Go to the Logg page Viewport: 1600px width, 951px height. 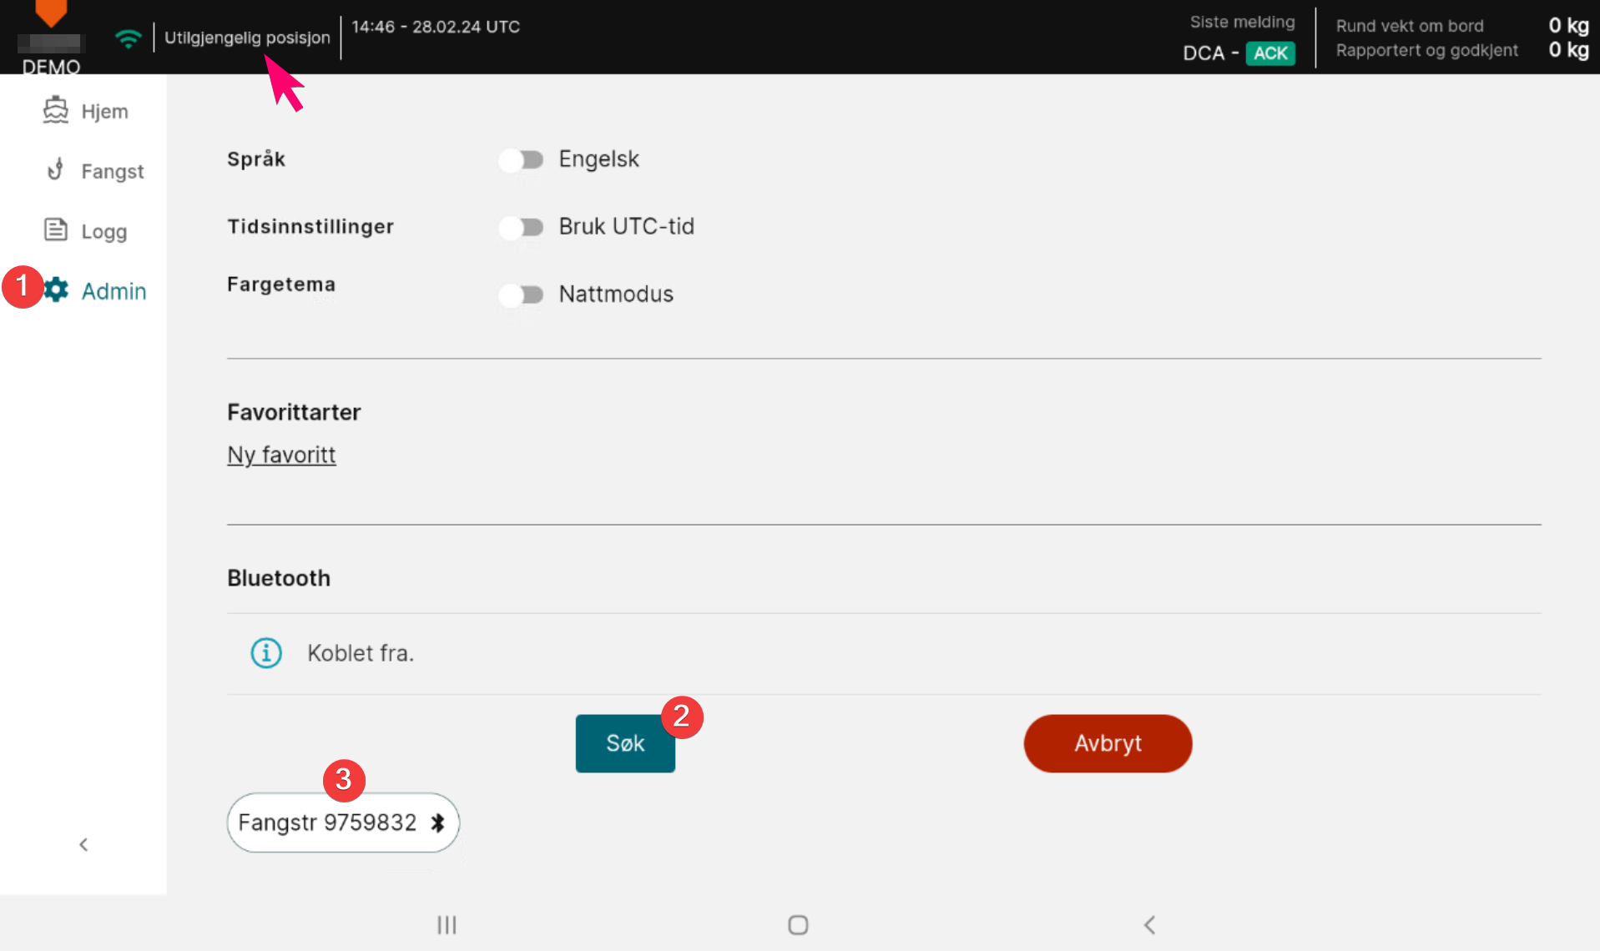[85, 231]
